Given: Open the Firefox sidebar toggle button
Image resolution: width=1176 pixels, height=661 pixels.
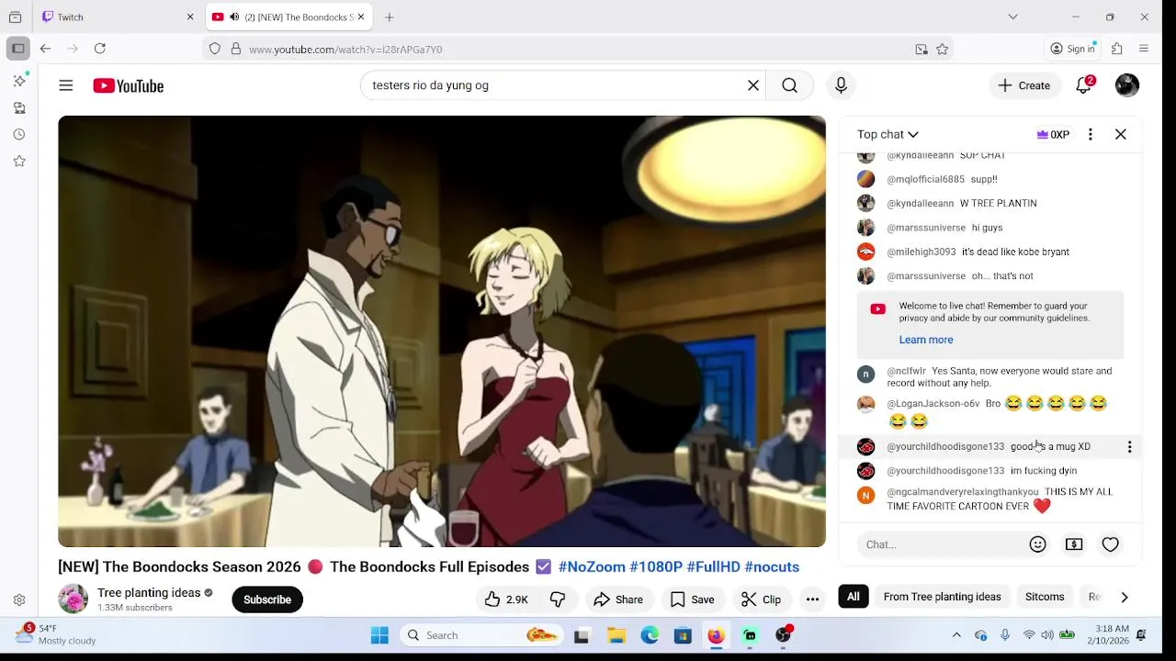Looking at the screenshot, I should [18, 49].
